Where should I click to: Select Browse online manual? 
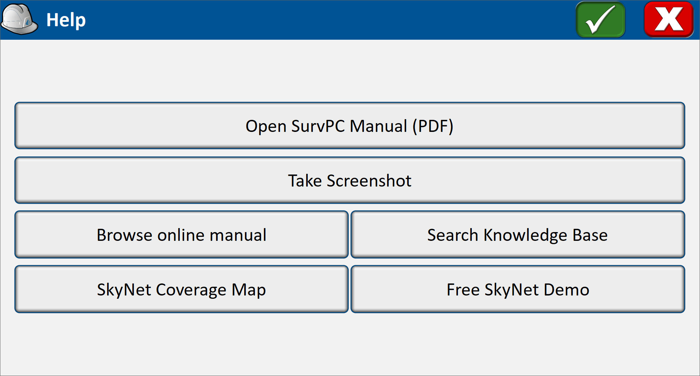tap(182, 235)
